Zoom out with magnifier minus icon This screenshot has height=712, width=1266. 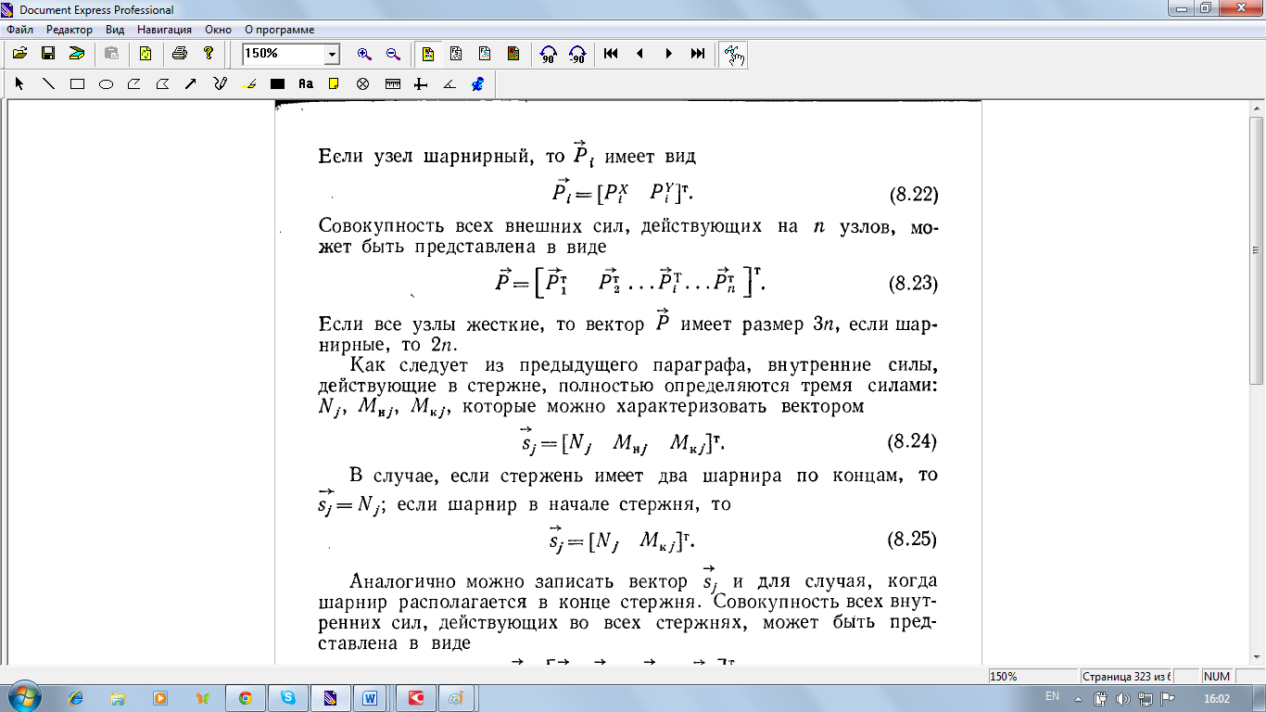coord(393,54)
